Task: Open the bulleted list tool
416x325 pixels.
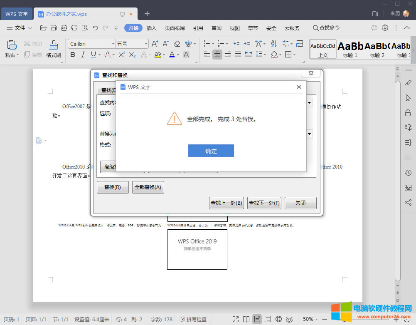Action: (206, 43)
